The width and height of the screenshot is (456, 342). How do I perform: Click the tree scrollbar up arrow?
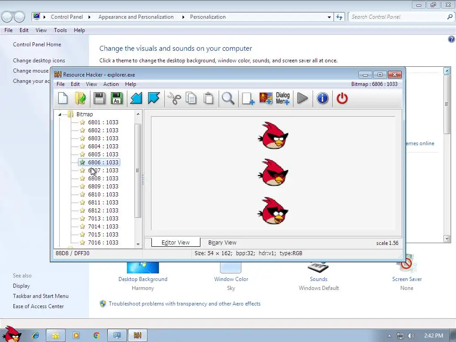coord(138,114)
